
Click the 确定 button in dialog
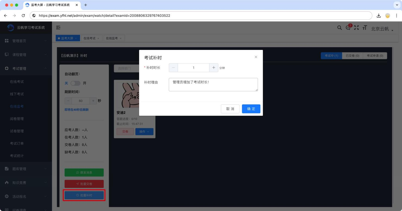pyautogui.click(x=251, y=109)
